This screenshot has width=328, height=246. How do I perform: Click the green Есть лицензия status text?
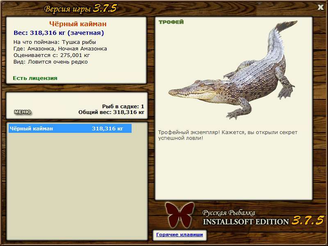tap(35, 78)
